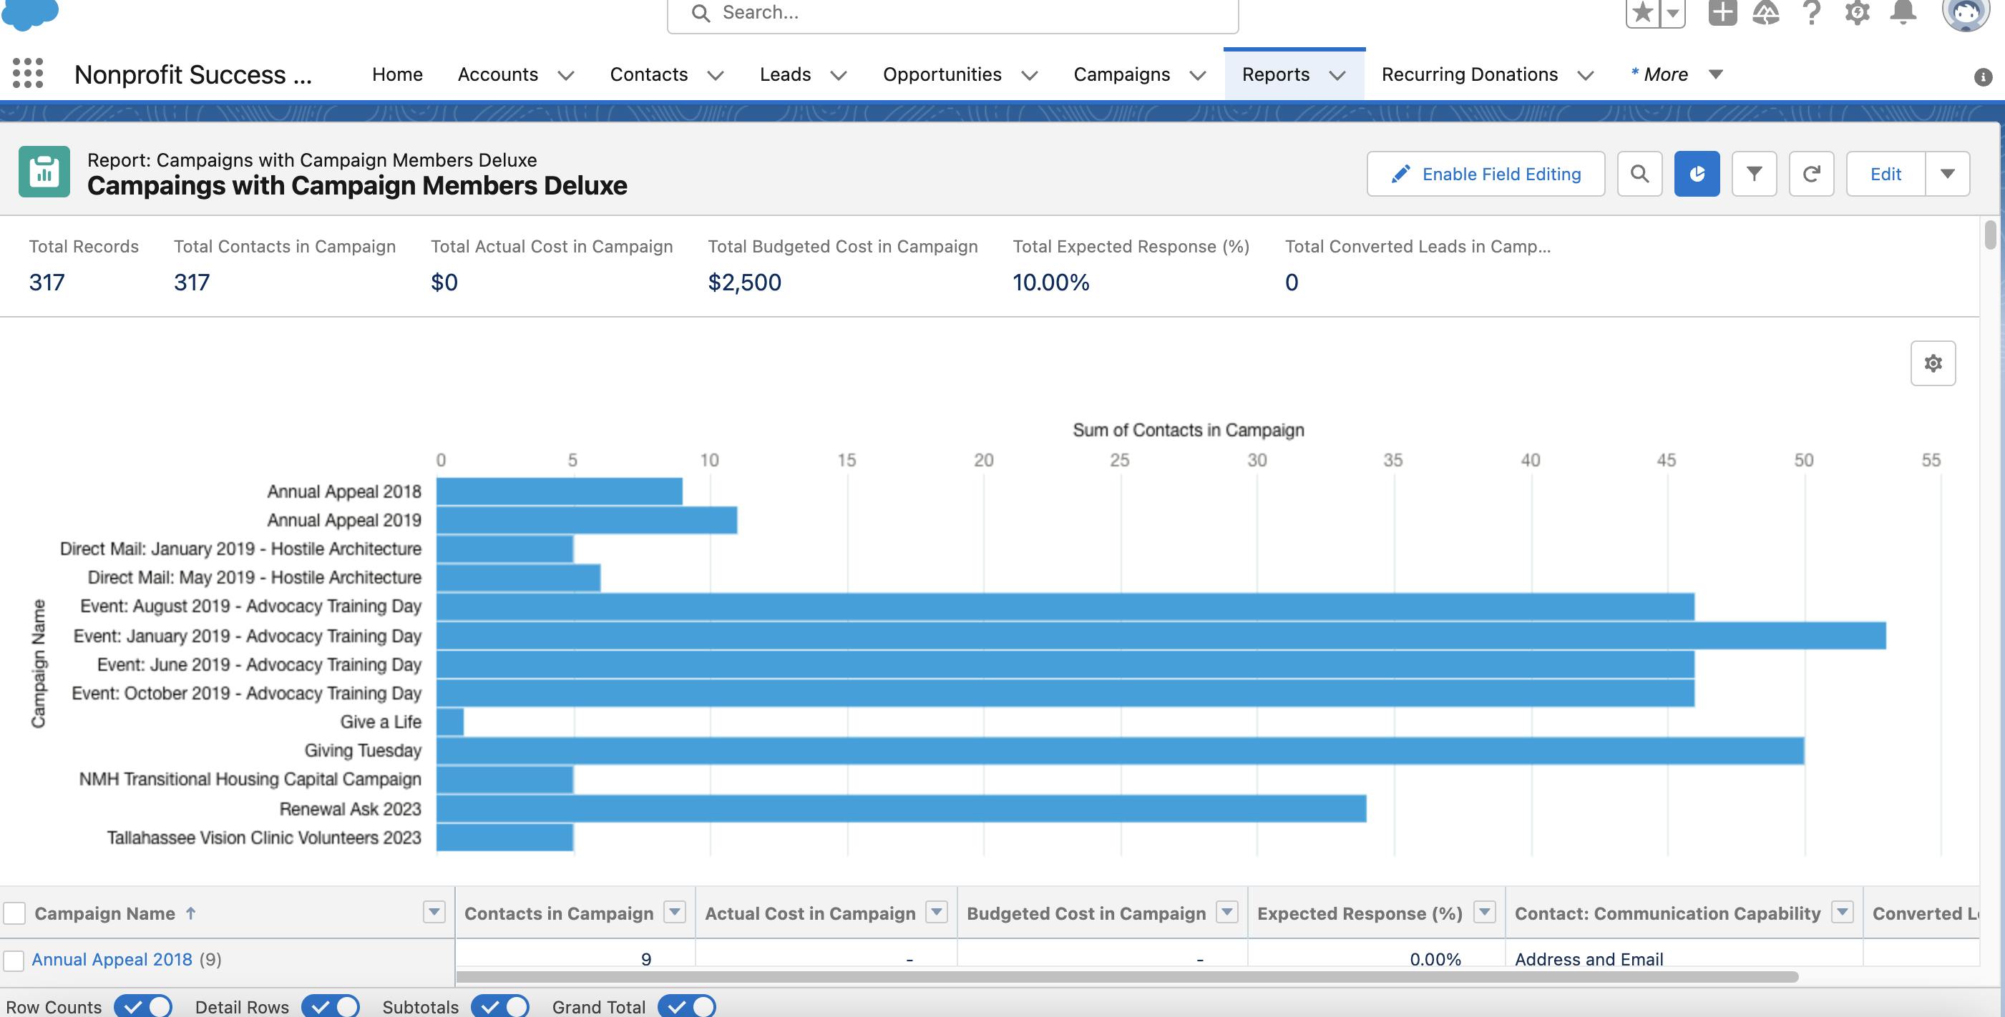The width and height of the screenshot is (2005, 1017).
Task: Click the horizontal table scrollbar
Action: point(1127,976)
